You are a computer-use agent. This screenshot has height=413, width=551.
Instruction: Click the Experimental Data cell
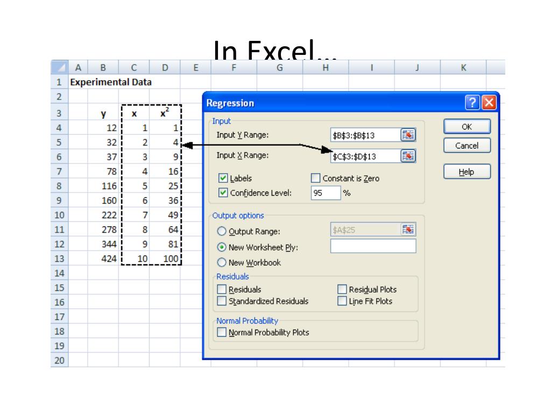pyautogui.click(x=111, y=82)
